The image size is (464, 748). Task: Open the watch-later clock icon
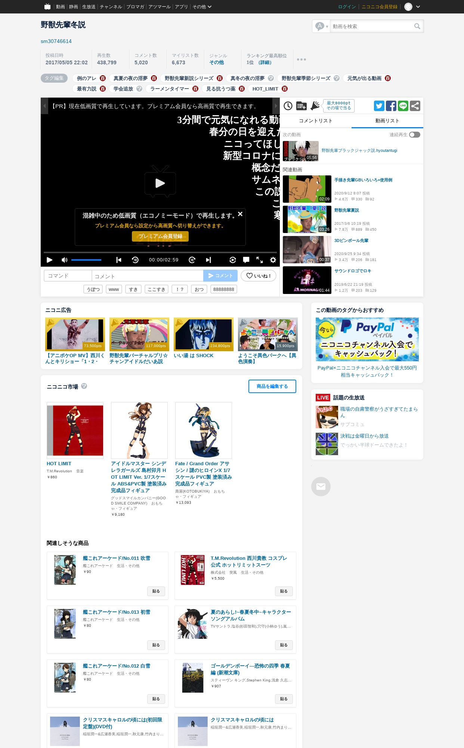point(288,106)
